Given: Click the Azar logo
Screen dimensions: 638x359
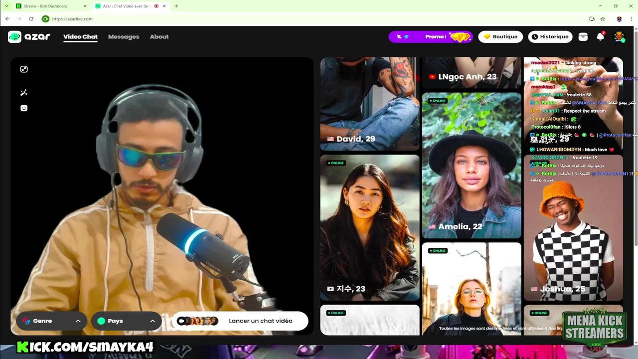Looking at the screenshot, I should click(x=29, y=36).
